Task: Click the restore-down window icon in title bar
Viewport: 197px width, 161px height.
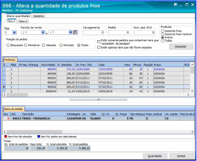Action: pos(175,5)
